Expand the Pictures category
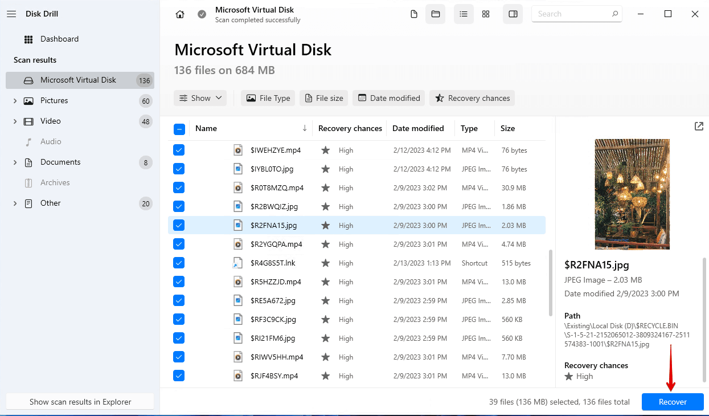Image resolution: width=709 pixels, height=416 pixels. pyautogui.click(x=15, y=101)
